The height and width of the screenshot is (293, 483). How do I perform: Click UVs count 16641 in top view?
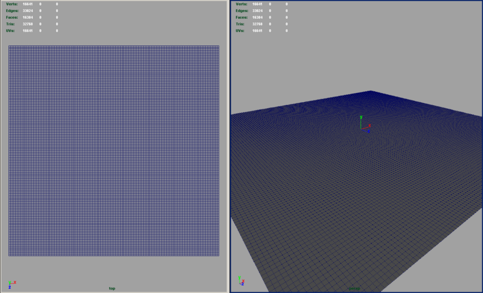(28, 31)
